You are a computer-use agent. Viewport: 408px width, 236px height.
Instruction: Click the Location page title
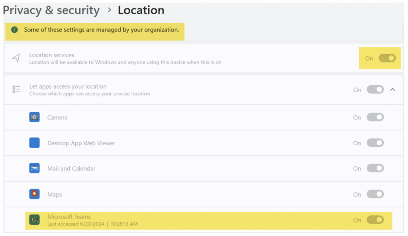(141, 10)
